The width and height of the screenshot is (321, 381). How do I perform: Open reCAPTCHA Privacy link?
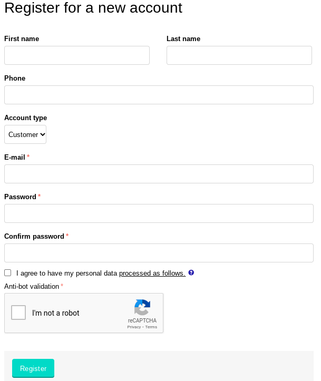[134, 327]
